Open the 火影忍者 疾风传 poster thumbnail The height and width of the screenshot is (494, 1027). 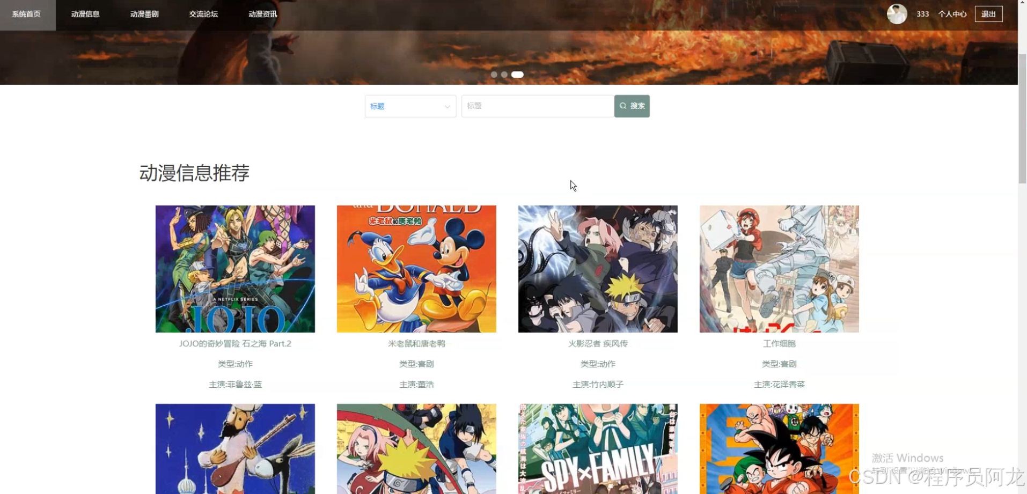(x=598, y=269)
